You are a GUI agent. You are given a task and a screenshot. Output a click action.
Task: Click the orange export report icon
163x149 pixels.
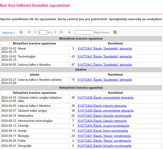tap(115, 32)
